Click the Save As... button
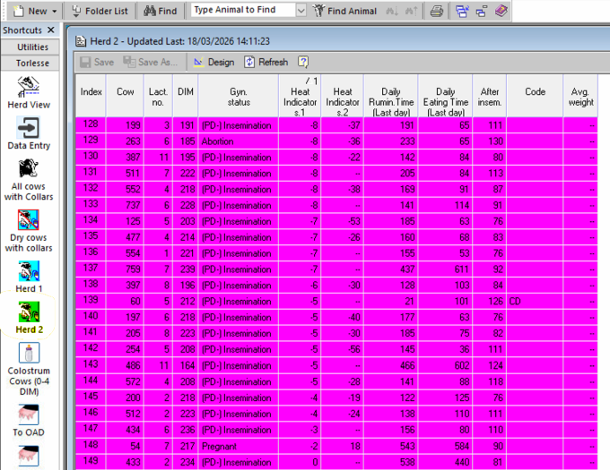The image size is (610, 470). (x=151, y=62)
